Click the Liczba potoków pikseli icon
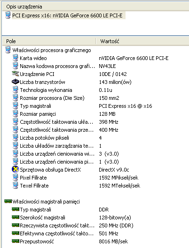189x248 pixels. [15, 138]
